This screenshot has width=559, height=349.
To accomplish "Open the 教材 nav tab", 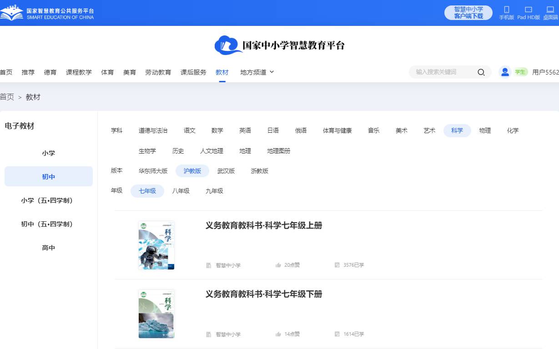I will click(x=222, y=72).
